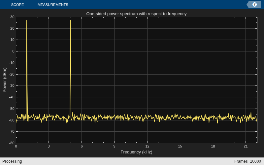Screen dimensions: 264x165
Task: Open the help question mark icon
Action: coord(254,5)
